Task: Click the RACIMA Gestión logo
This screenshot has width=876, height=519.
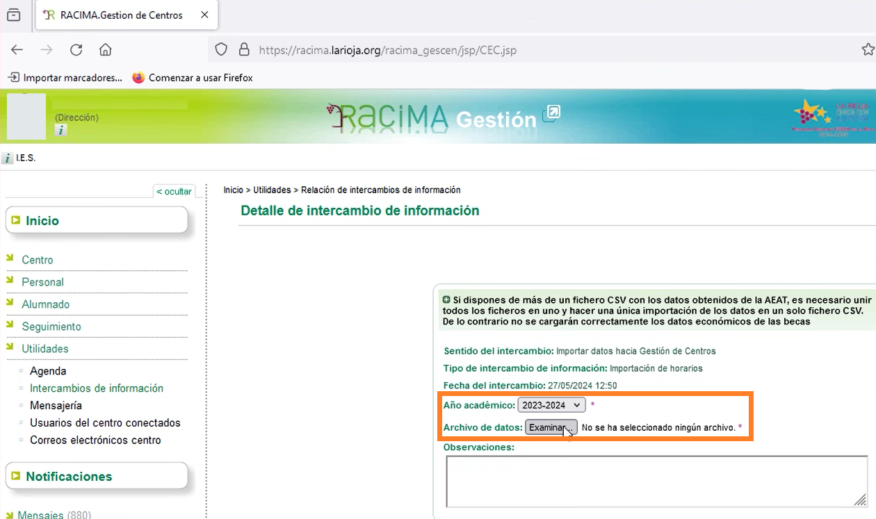Action: [x=431, y=117]
